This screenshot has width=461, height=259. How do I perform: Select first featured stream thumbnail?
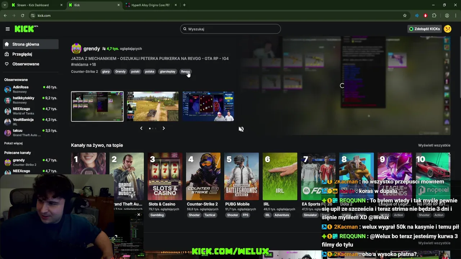pyautogui.click(x=97, y=106)
